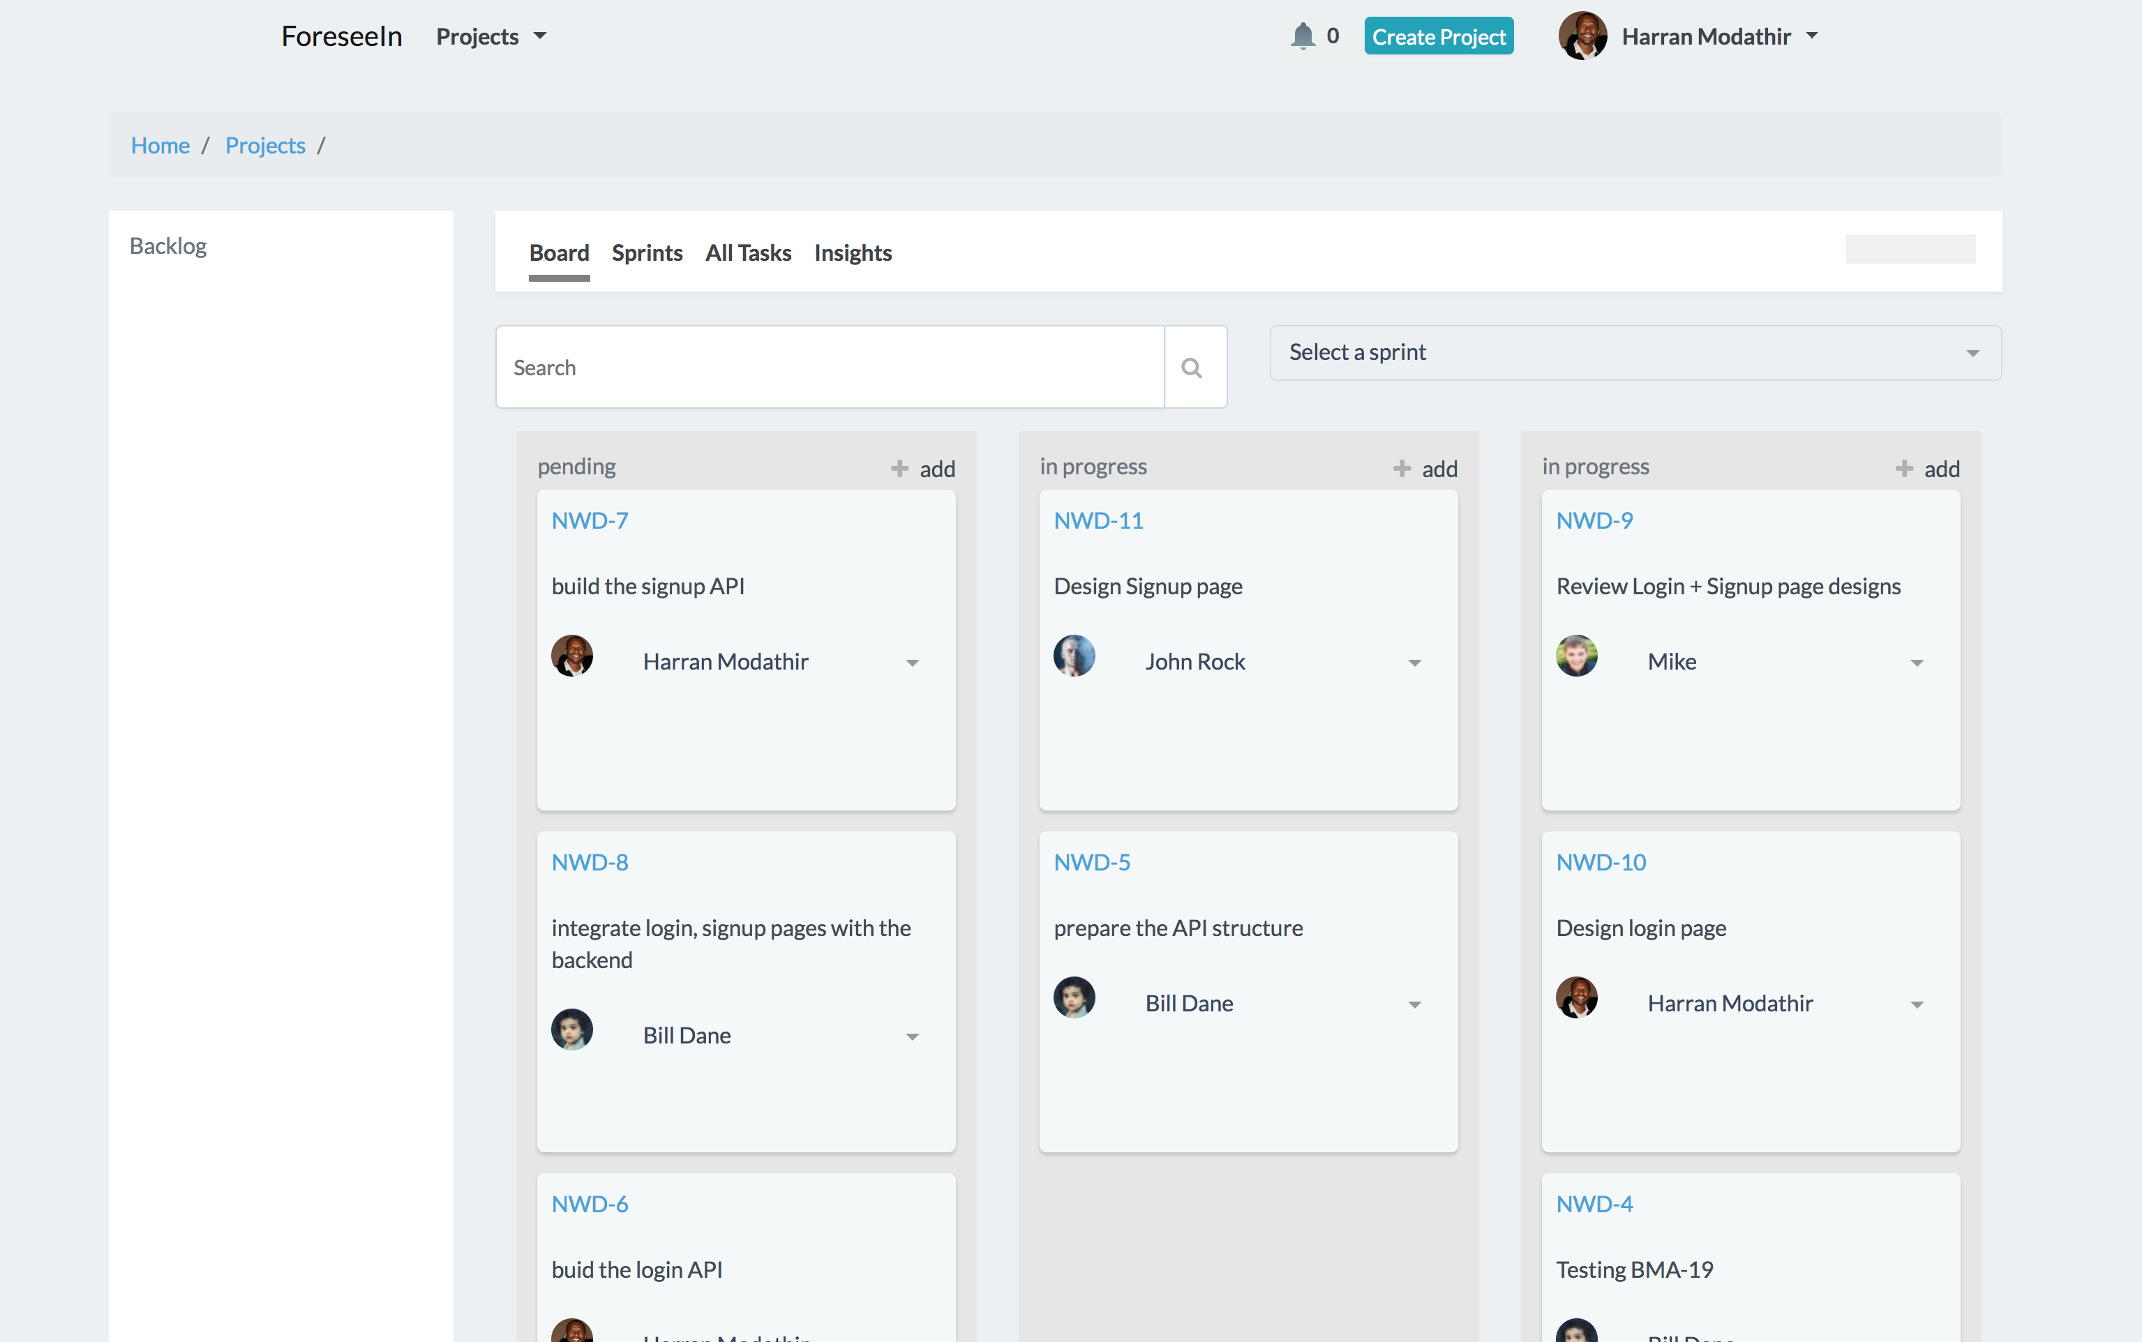Switch to the Sprints tab

pos(646,253)
